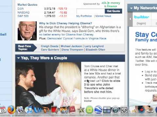The width and height of the screenshot is (157, 117).
Task: Click the Dick Cheney photo thumbnail
Action: tap(27, 31)
